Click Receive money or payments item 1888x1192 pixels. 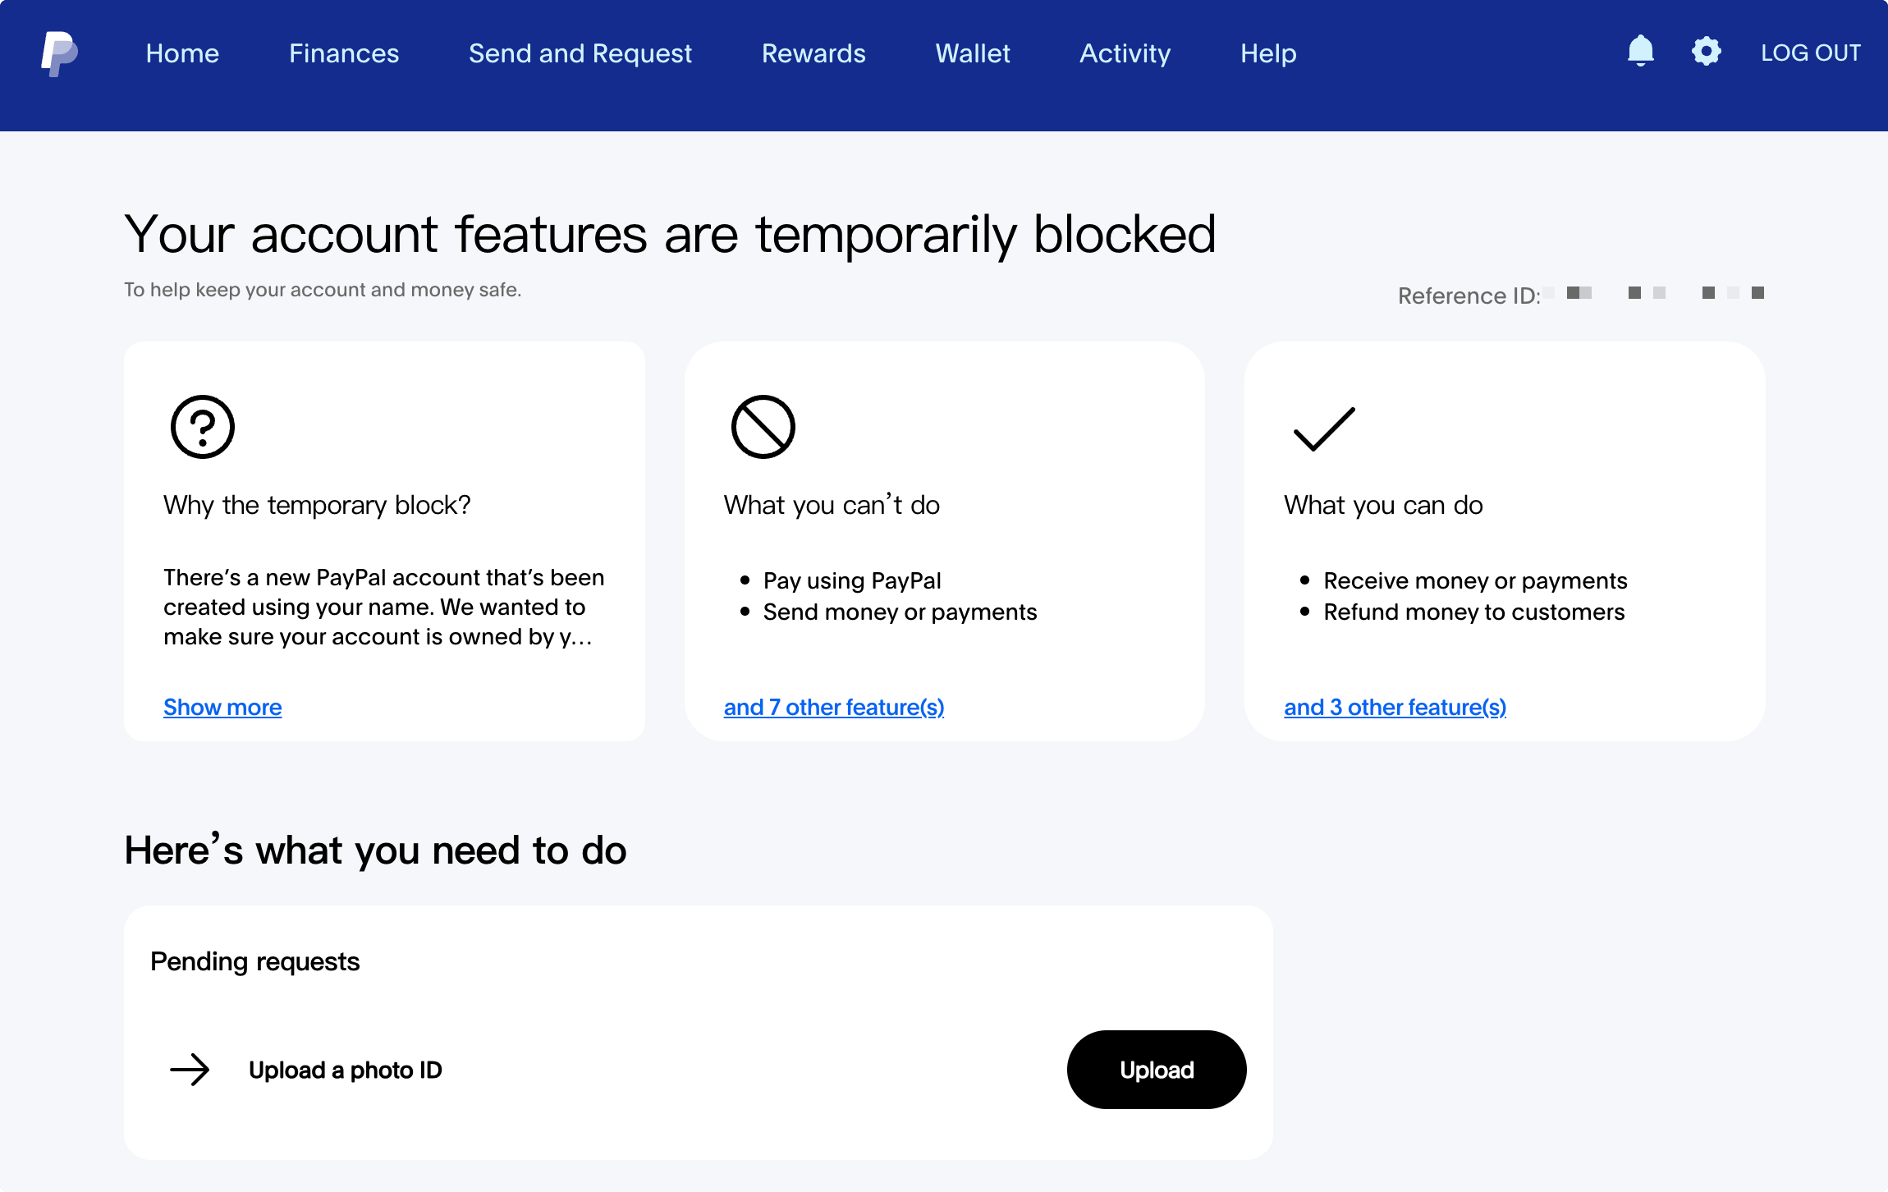pyautogui.click(x=1475, y=580)
